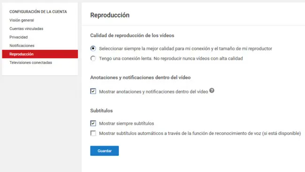Click the Reproducción page title
This screenshot has width=305, height=172.
tap(110, 15)
